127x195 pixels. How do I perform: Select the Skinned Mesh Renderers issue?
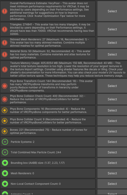[112, 43]
